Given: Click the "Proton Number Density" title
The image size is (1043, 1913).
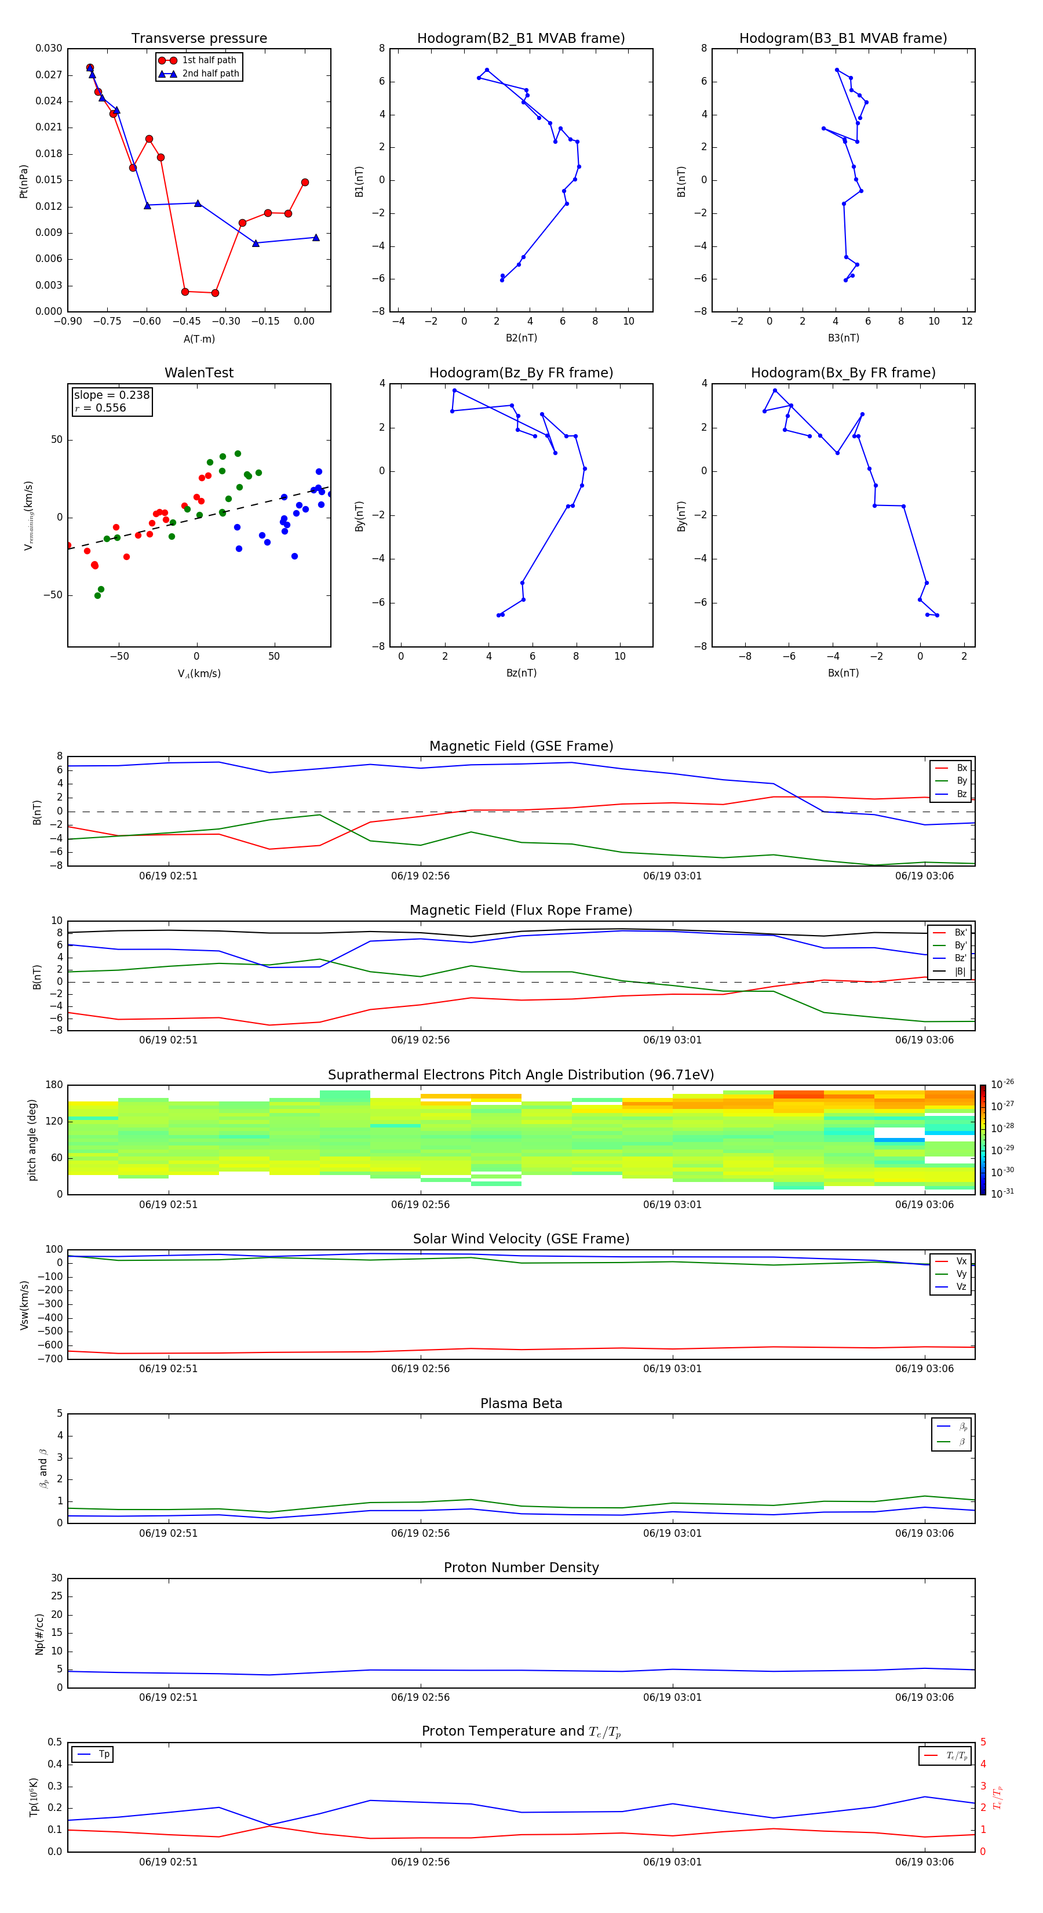Looking at the screenshot, I should pyautogui.click(x=521, y=1568).
